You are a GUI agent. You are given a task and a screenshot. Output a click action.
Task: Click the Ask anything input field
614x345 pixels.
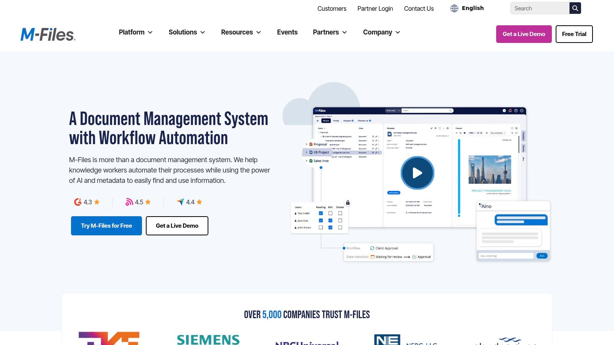tap(506, 256)
